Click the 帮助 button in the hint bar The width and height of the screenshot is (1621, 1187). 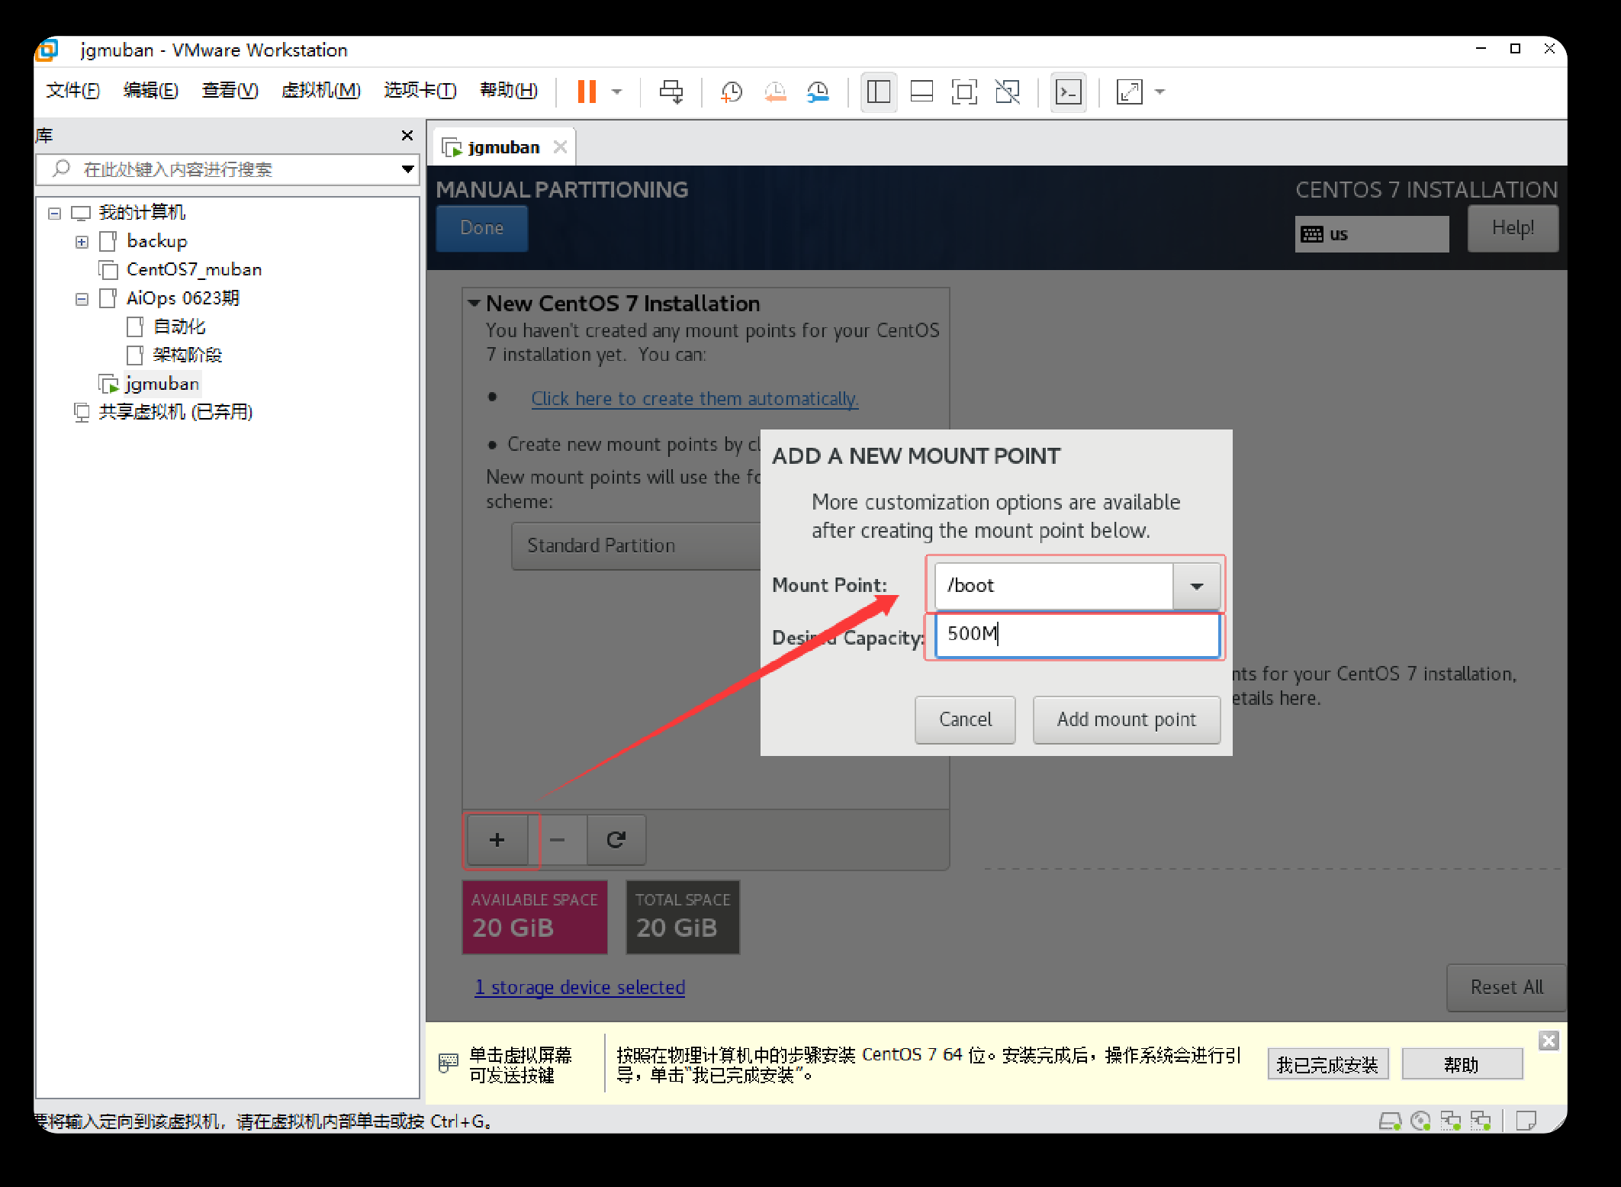(1462, 1064)
